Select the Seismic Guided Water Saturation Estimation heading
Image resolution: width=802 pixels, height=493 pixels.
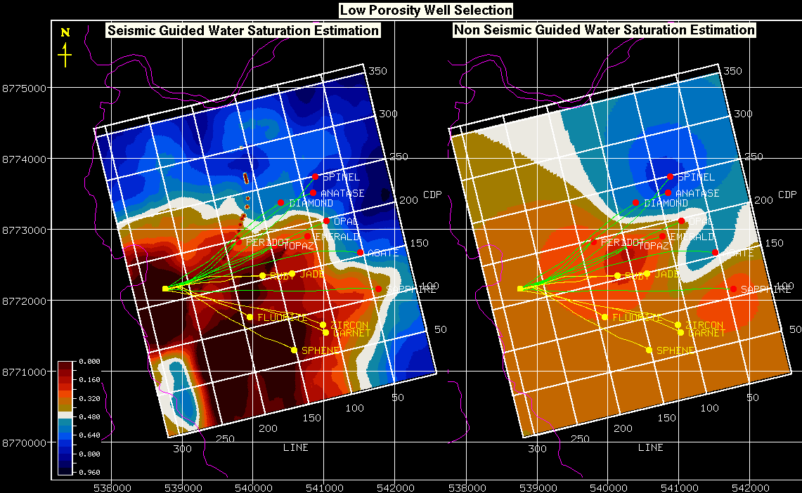tap(242, 30)
